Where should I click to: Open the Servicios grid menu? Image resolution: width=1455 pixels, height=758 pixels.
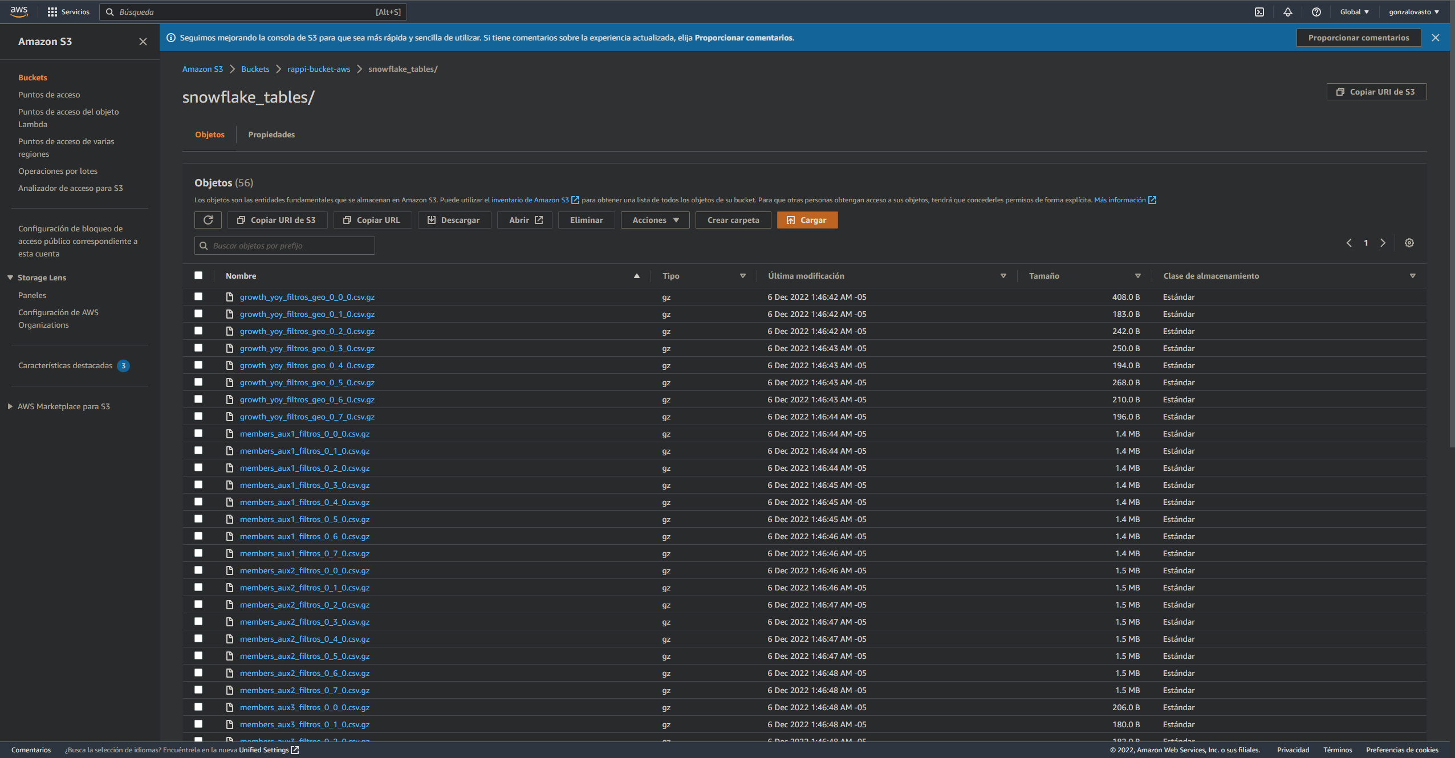68,12
